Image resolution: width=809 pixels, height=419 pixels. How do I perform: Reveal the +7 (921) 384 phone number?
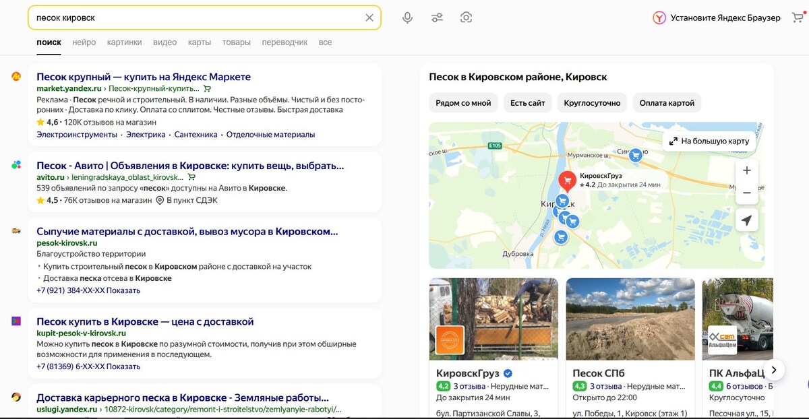tap(88, 290)
